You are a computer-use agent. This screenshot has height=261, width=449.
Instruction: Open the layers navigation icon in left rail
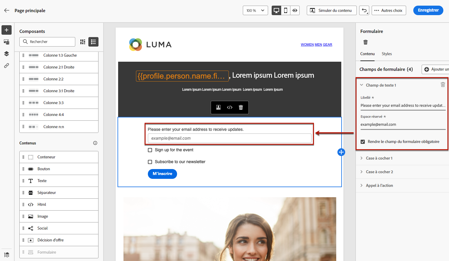[x=7, y=54]
